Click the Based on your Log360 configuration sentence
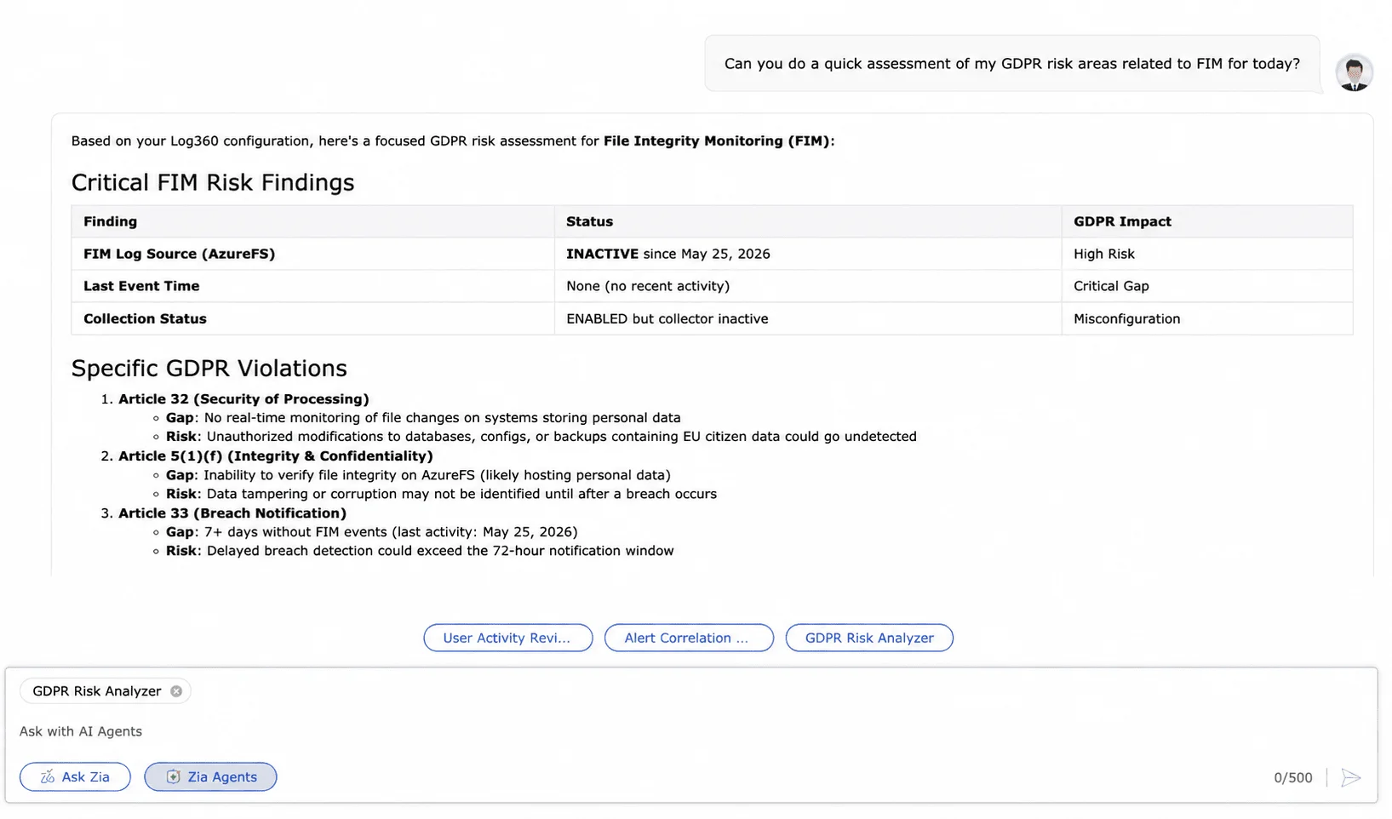The image size is (1392, 819). tap(453, 140)
